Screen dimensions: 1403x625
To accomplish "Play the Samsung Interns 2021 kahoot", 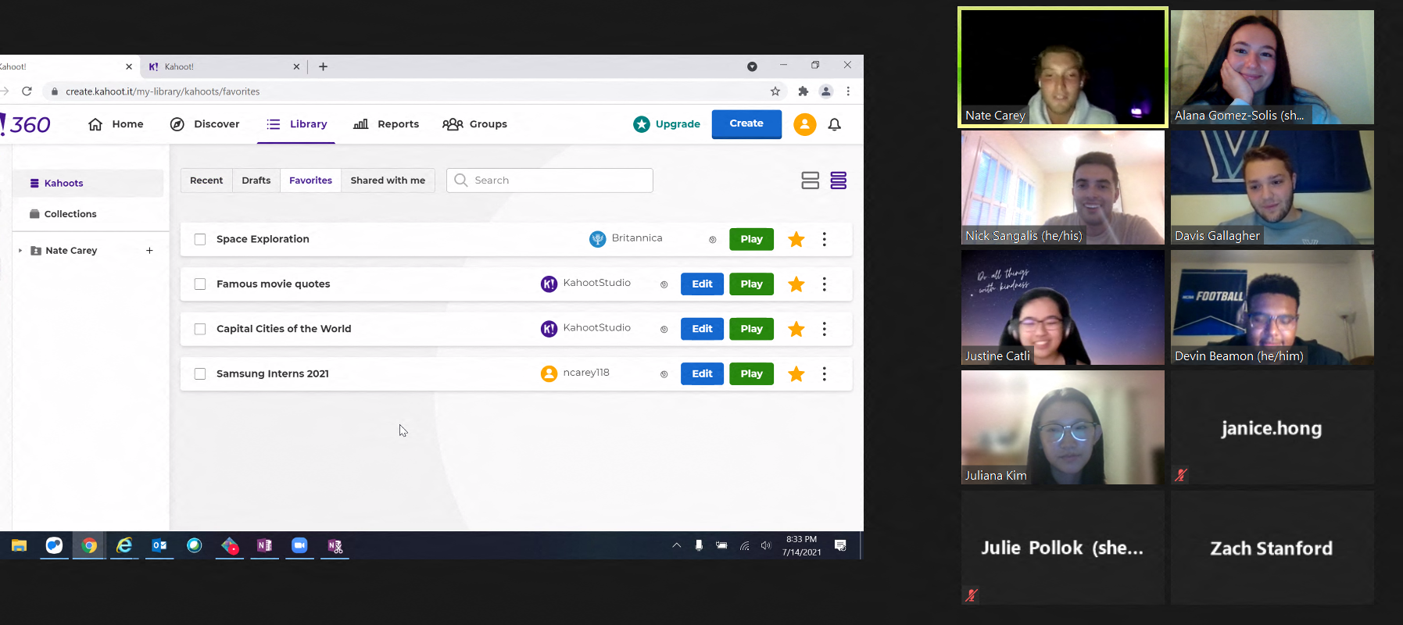I will coord(751,374).
